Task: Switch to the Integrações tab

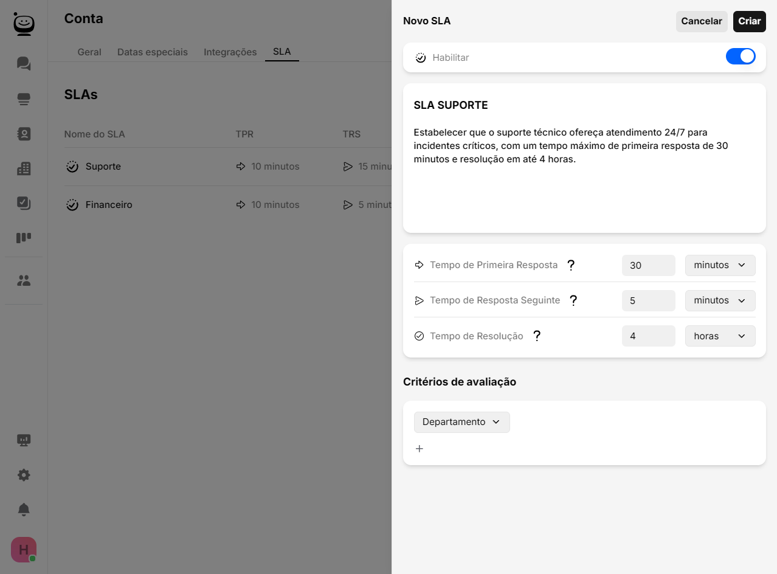Action: pyautogui.click(x=230, y=52)
